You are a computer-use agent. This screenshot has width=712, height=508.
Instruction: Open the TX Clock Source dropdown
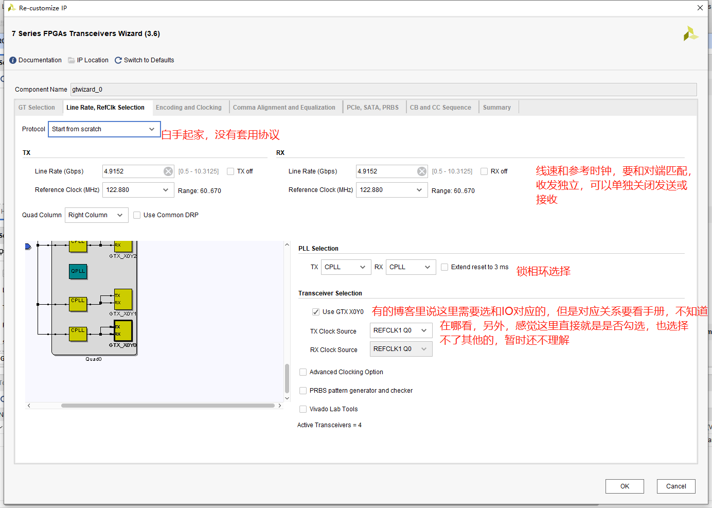[401, 330]
